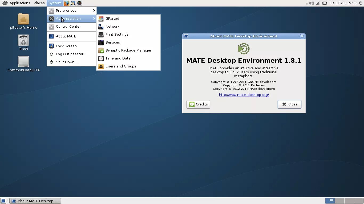Viewport: 364px width, 204px height.
Task: Expand the Preferences submenu arrow
Action: pos(94,11)
